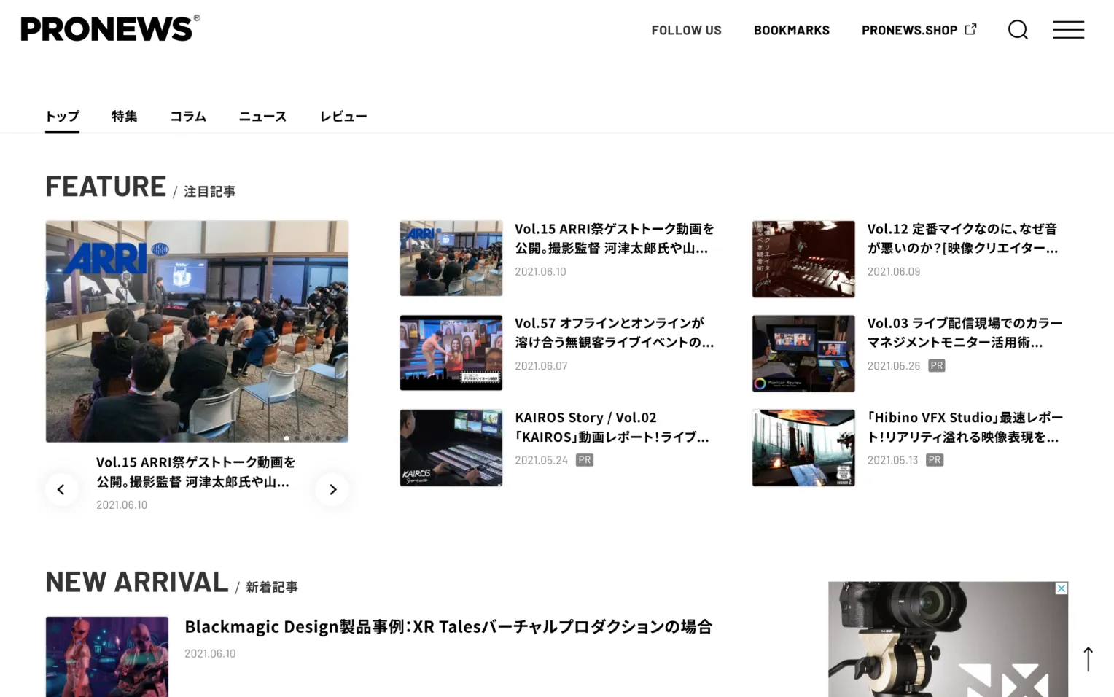
Task: Click date 2021.06.07 under Vol.57
Action: [x=541, y=366]
